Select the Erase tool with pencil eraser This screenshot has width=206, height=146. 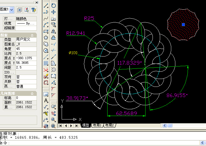(x=46, y=76)
